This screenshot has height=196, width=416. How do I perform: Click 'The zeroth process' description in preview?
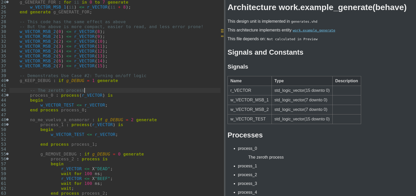[266, 157]
